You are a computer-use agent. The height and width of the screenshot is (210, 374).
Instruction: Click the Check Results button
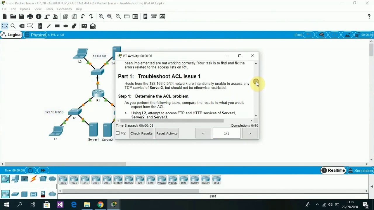pyautogui.click(x=141, y=133)
